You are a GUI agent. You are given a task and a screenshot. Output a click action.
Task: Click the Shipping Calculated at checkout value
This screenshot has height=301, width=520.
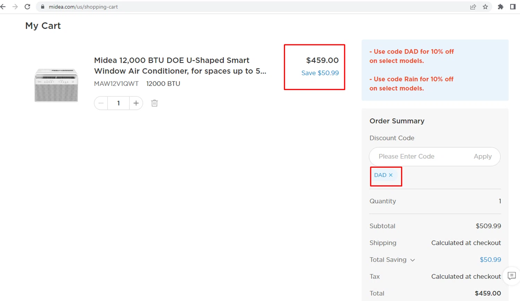coord(466,243)
